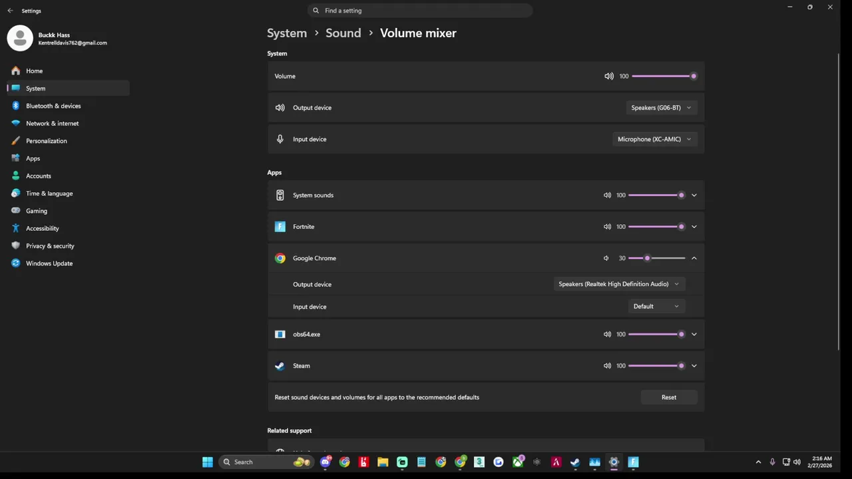Image resolution: width=852 pixels, height=479 pixels.
Task: Open Network & internet settings
Action: pos(68,123)
